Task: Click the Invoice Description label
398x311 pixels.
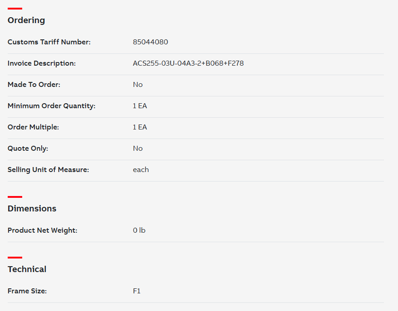Action: click(x=42, y=63)
